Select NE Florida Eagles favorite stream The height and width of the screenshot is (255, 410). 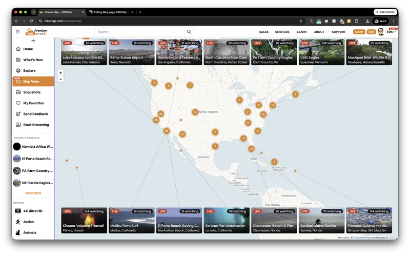[33, 183]
